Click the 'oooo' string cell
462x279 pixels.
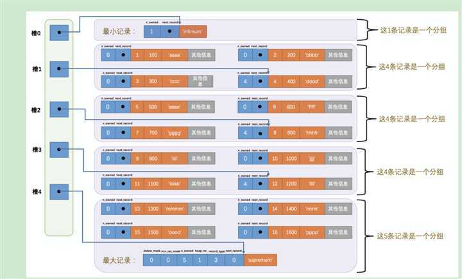pyautogui.click(x=175, y=232)
